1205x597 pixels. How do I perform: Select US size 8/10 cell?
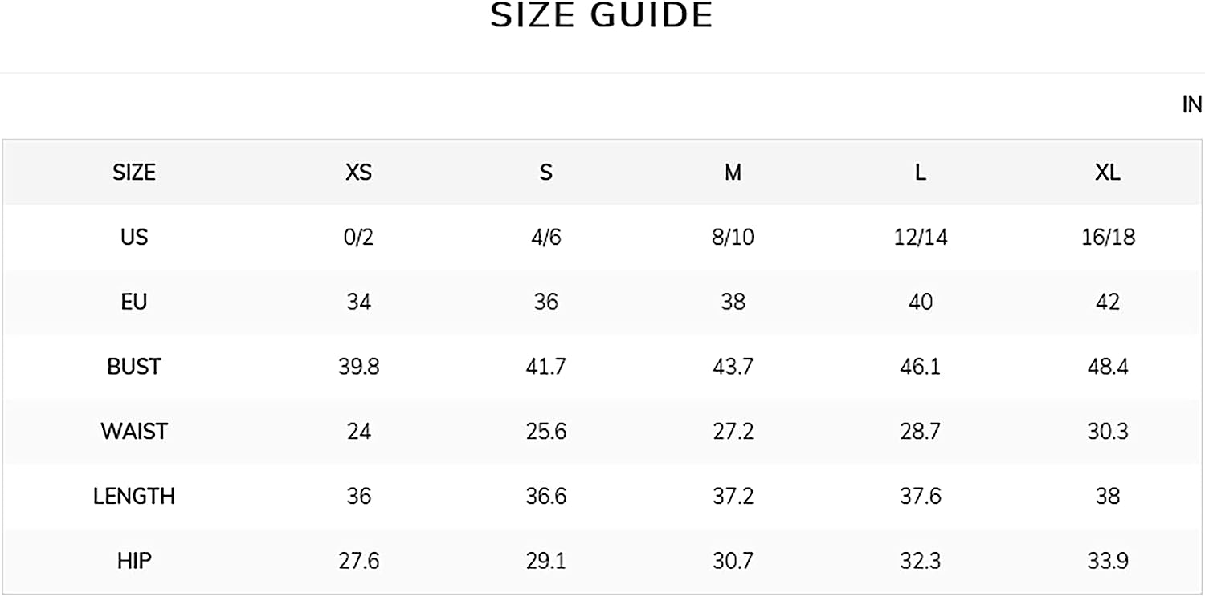click(733, 238)
